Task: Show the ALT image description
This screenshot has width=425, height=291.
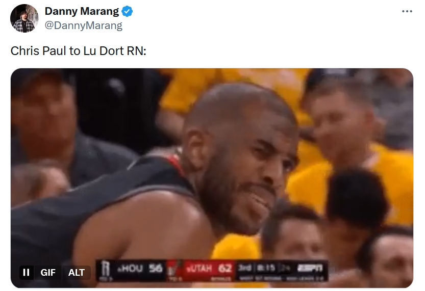Action: pos(77,272)
